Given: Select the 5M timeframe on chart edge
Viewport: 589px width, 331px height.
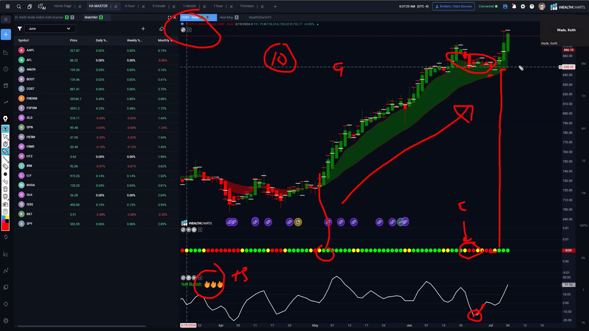Looking at the screenshot, I should coord(583,64).
